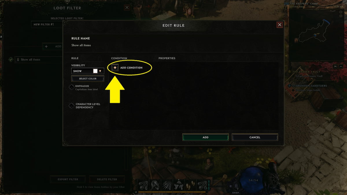
Task: Select the E skill slot icon
Action: pyautogui.click(x=168, y=185)
